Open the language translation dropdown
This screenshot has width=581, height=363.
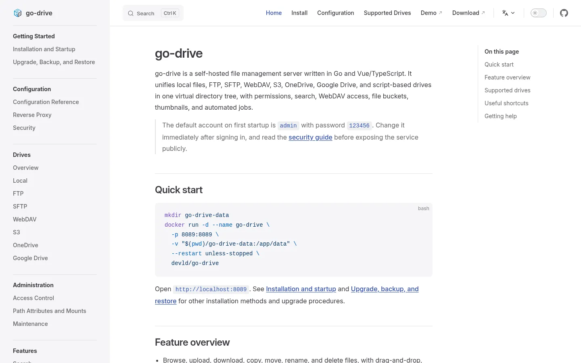pos(508,13)
